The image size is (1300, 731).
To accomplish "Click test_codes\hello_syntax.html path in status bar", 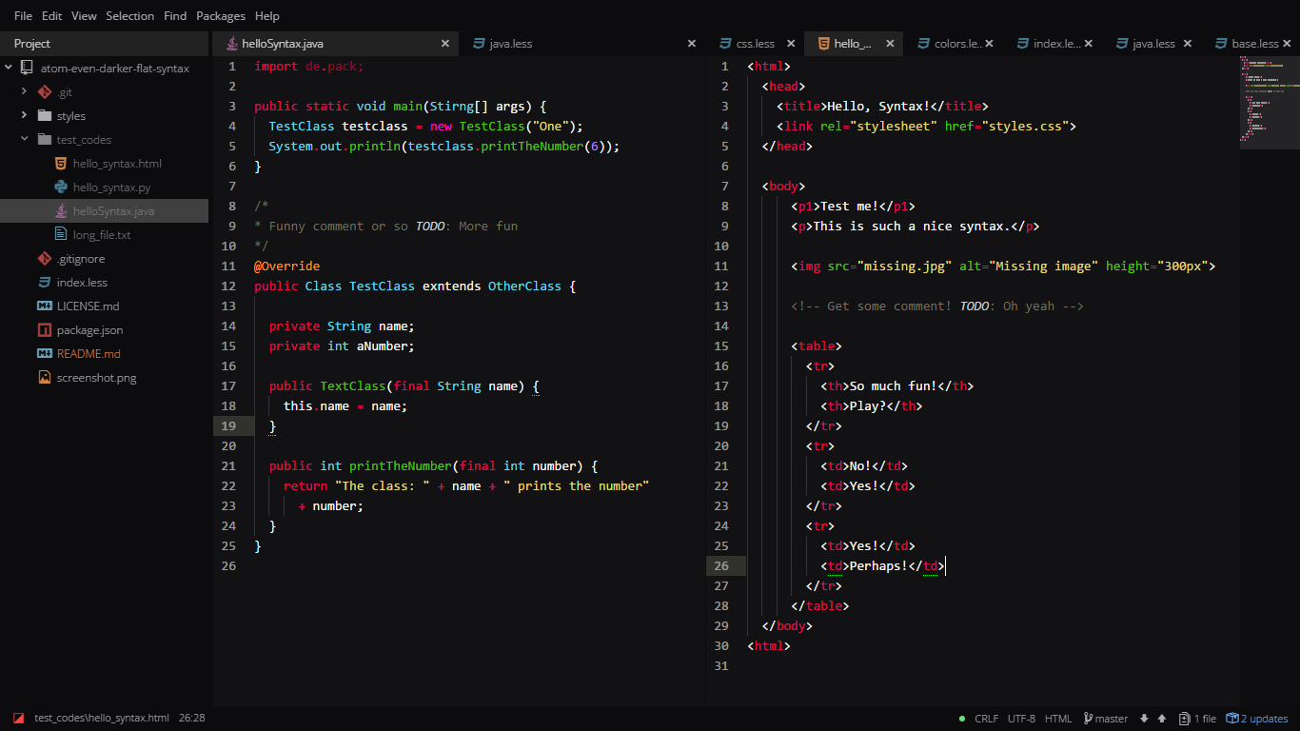I will coord(102,719).
